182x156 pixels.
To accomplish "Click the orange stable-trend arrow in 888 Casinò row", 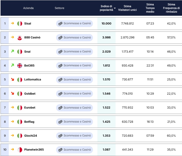I will coord(12,37).
